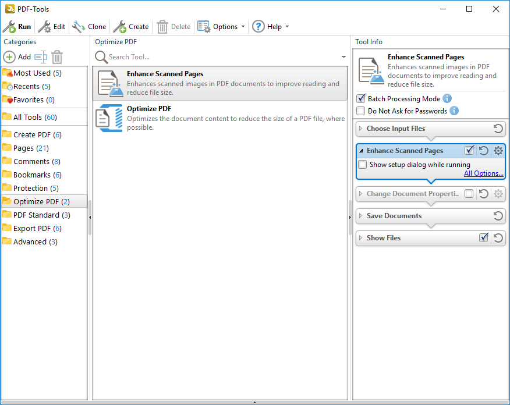Open the All Options link
The width and height of the screenshot is (510, 405).
tap(484, 173)
